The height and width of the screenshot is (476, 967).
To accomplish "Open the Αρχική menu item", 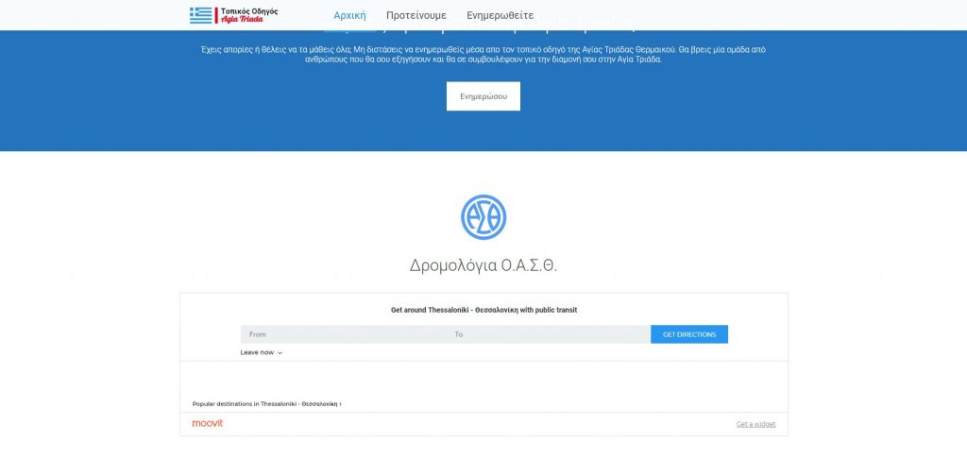I will pyautogui.click(x=349, y=15).
